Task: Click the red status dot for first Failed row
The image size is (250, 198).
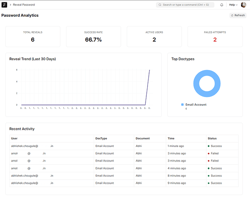Action: (x=209, y=153)
